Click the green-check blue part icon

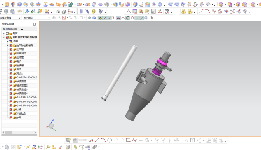(27, 11)
